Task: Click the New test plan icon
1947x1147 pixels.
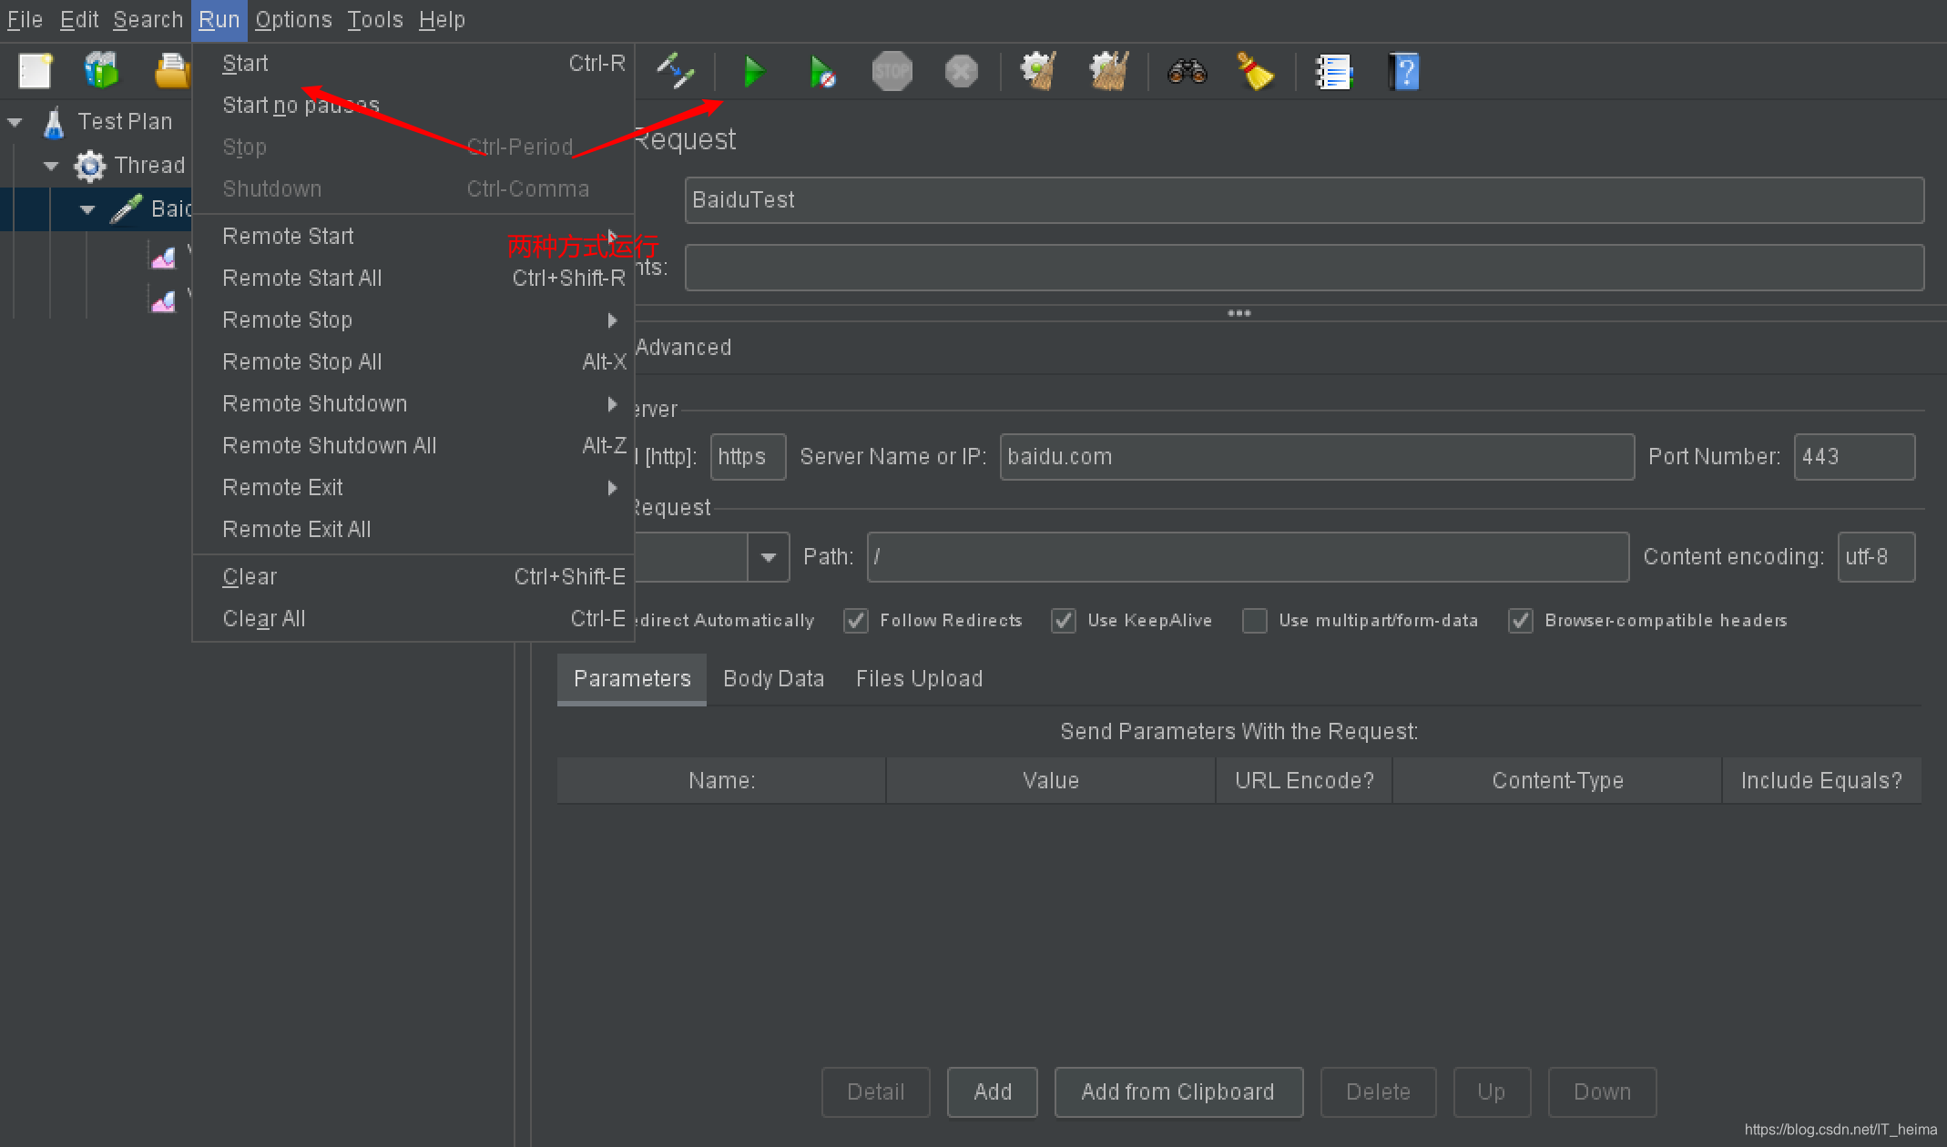Action: pos(36,71)
